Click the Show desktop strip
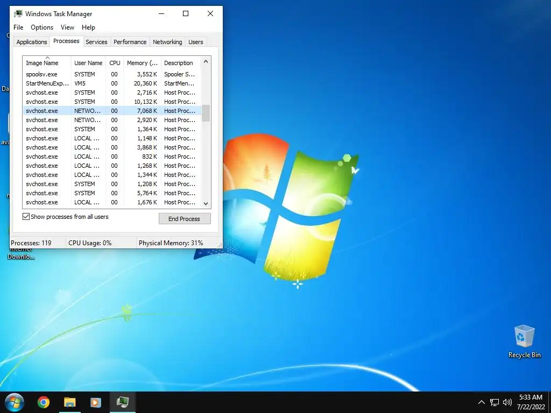The image size is (551, 413). coord(549,402)
